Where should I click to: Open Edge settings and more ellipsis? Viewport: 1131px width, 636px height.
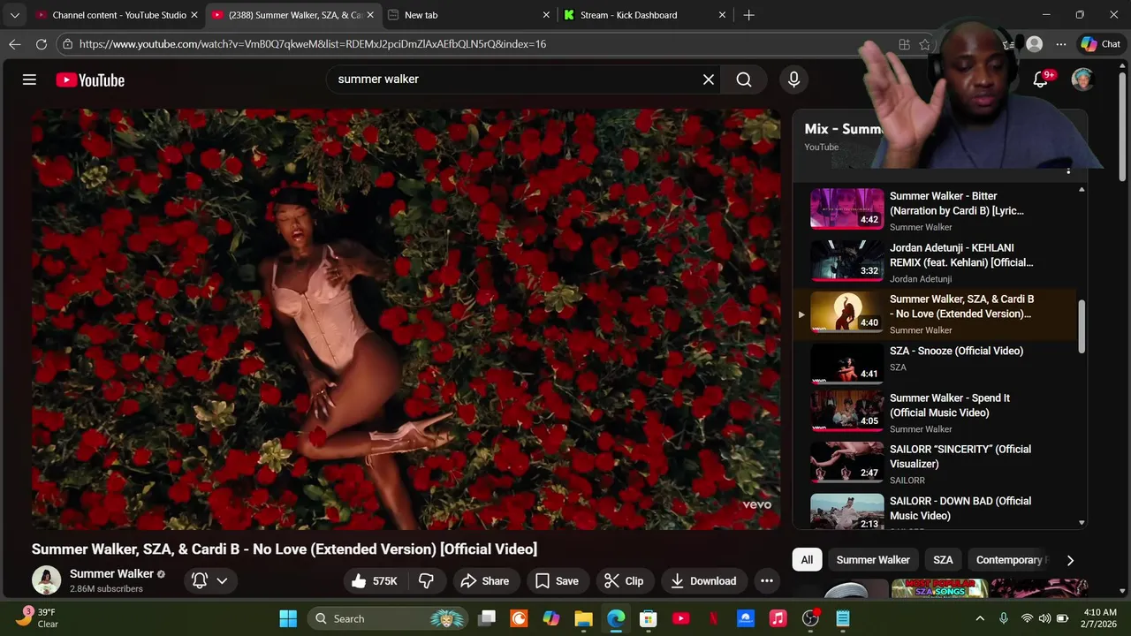point(1061,44)
